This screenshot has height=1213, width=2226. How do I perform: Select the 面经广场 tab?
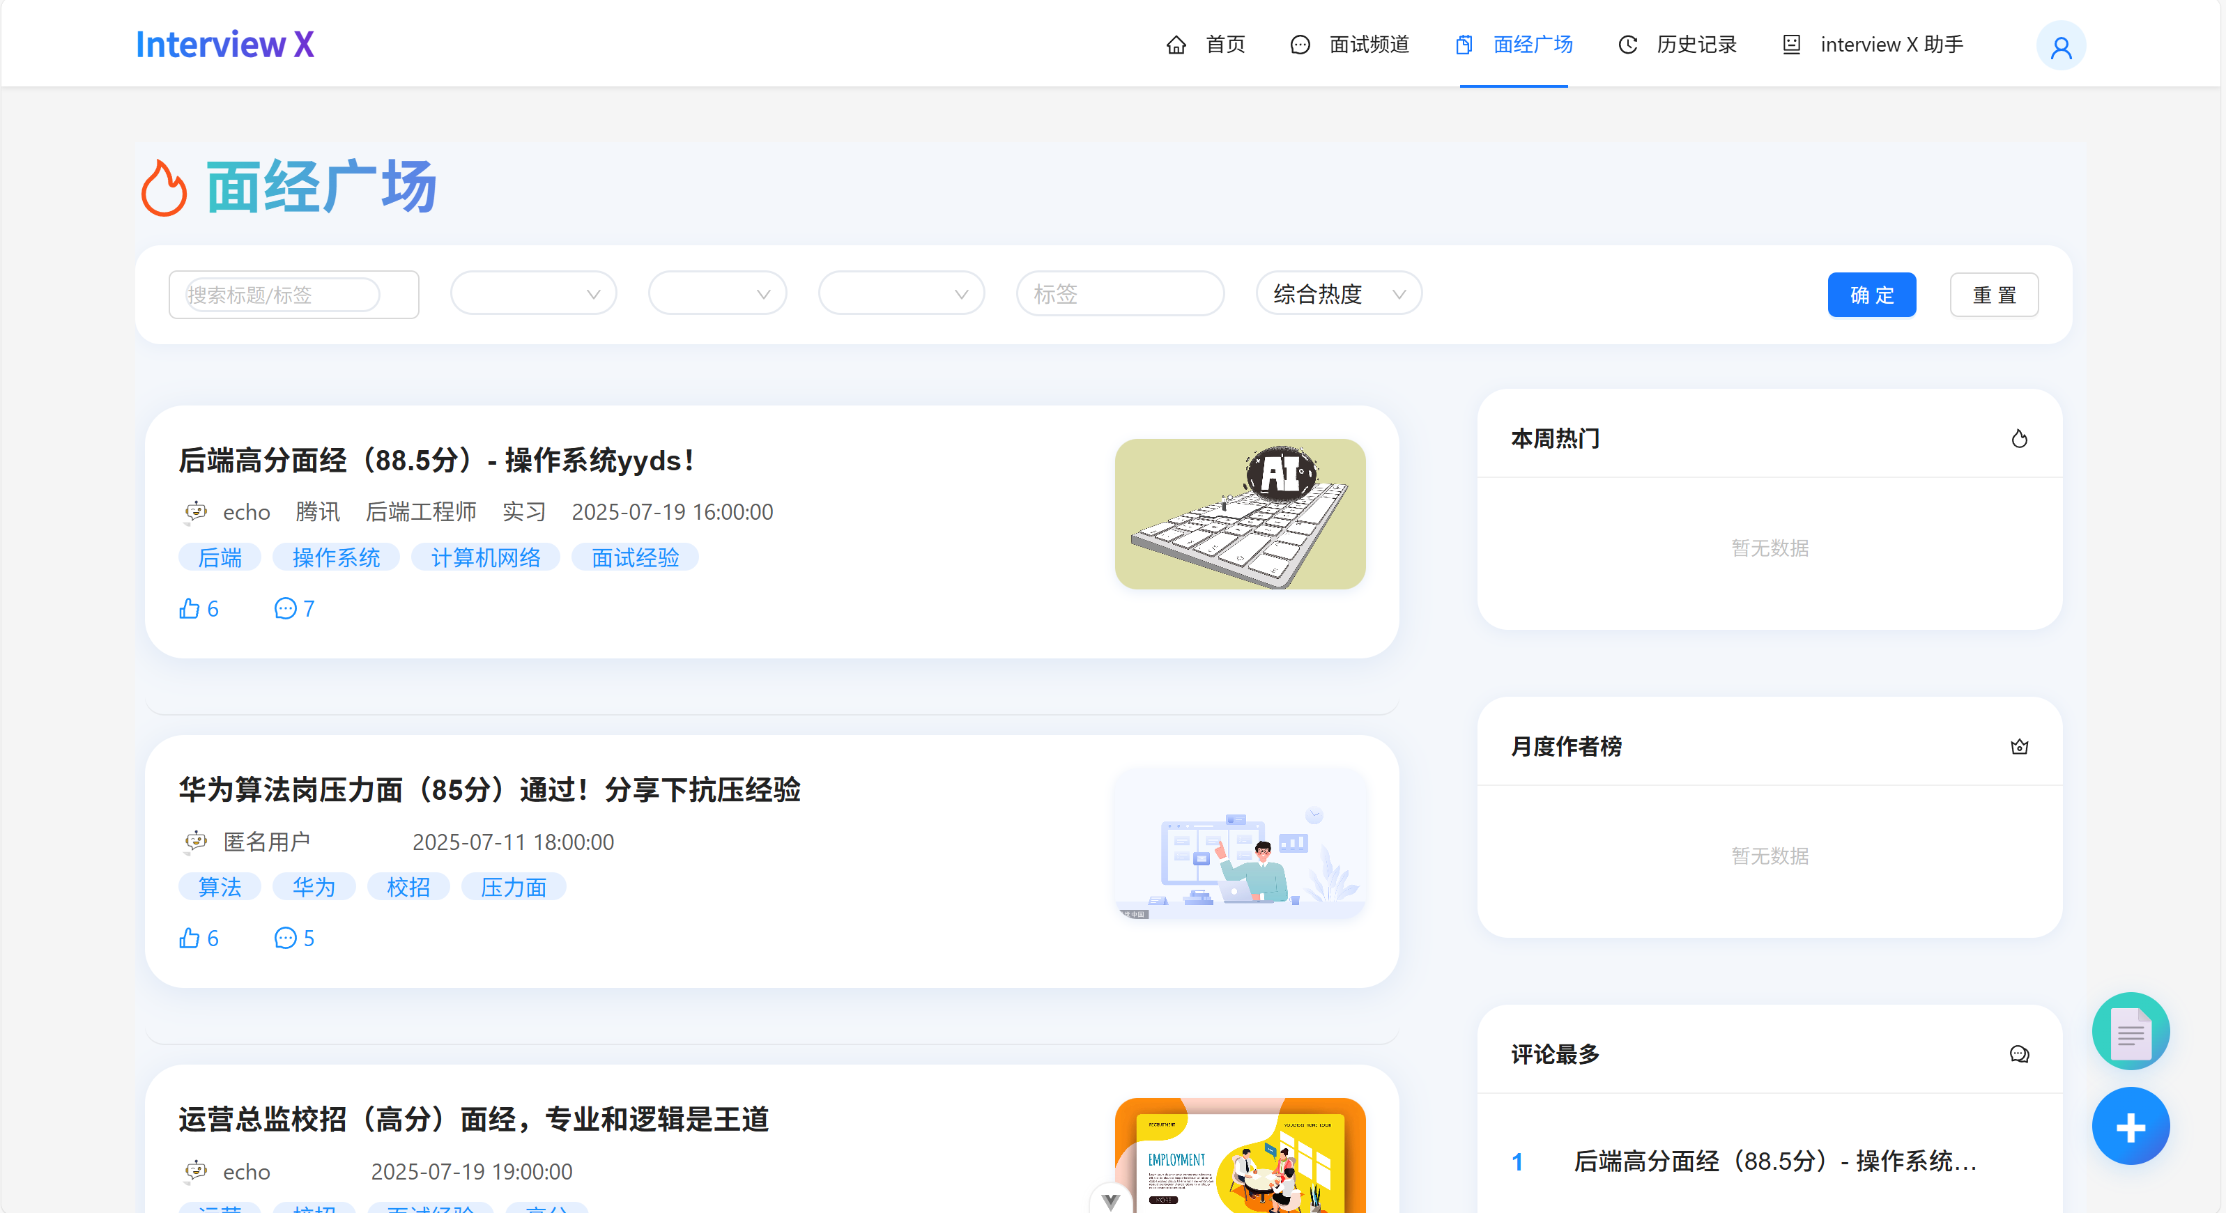(1514, 44)
